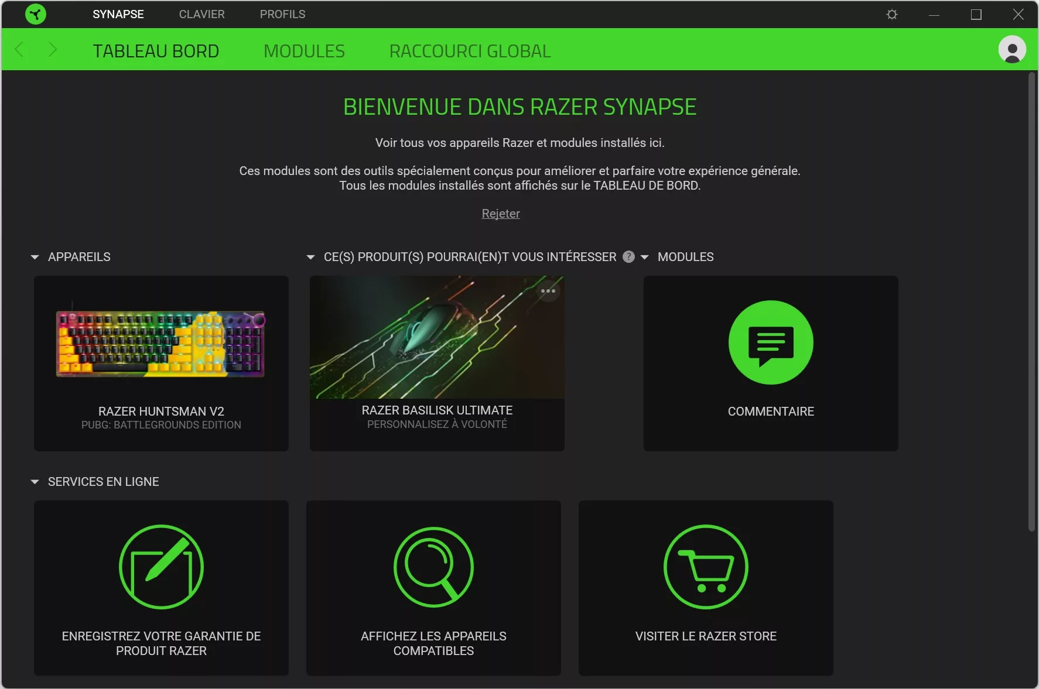Click the back navigation arrow
Screen dimensions: 1039x689
[18, 50]
